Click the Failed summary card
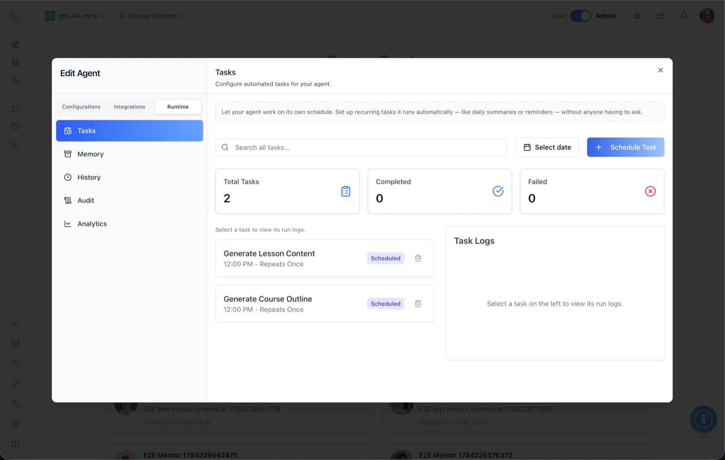725x460 pixels. click(592, 192)
